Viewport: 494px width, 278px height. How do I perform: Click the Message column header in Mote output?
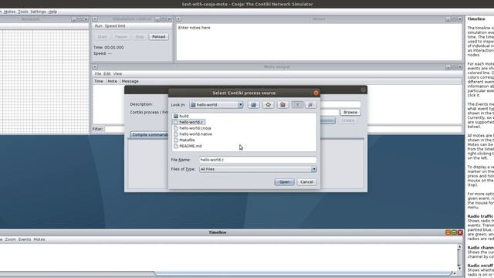point(290,81)
